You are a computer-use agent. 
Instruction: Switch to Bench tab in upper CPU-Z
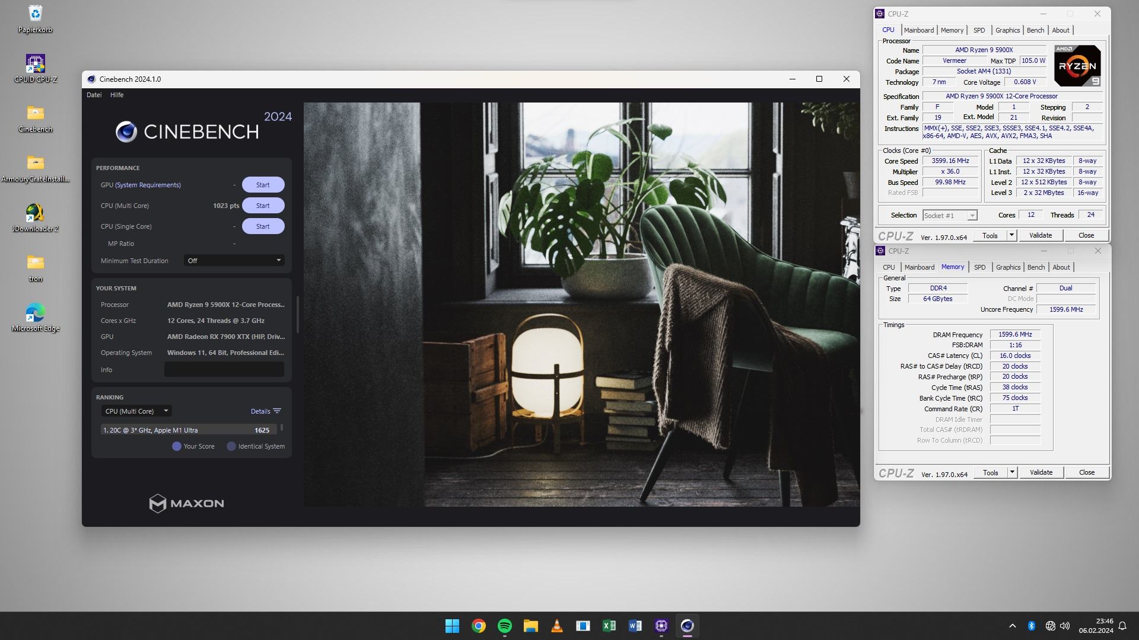(x=1035, y=30)
